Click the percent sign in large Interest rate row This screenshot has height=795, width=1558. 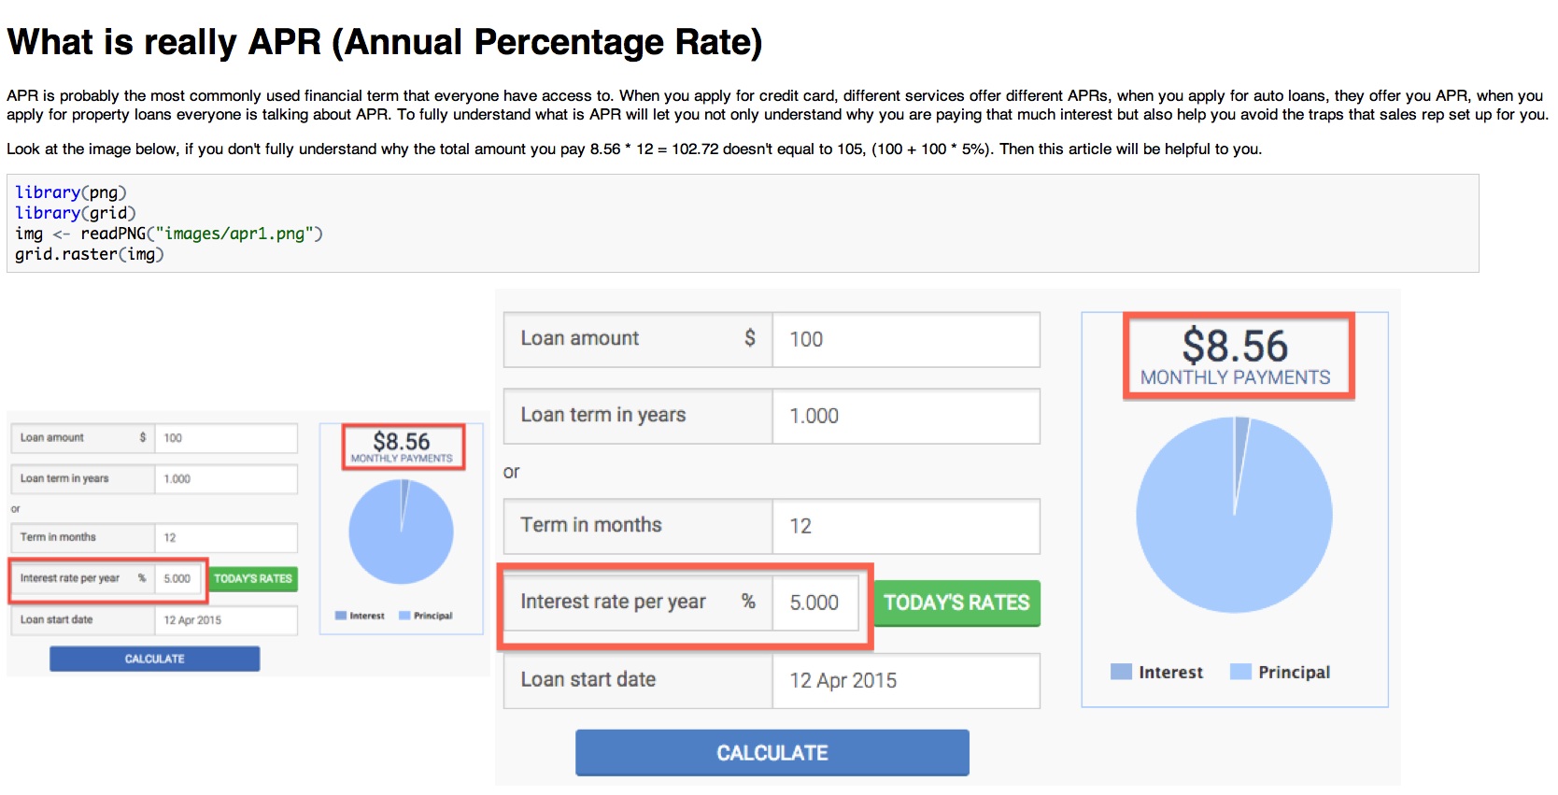(x=748, y=602)
